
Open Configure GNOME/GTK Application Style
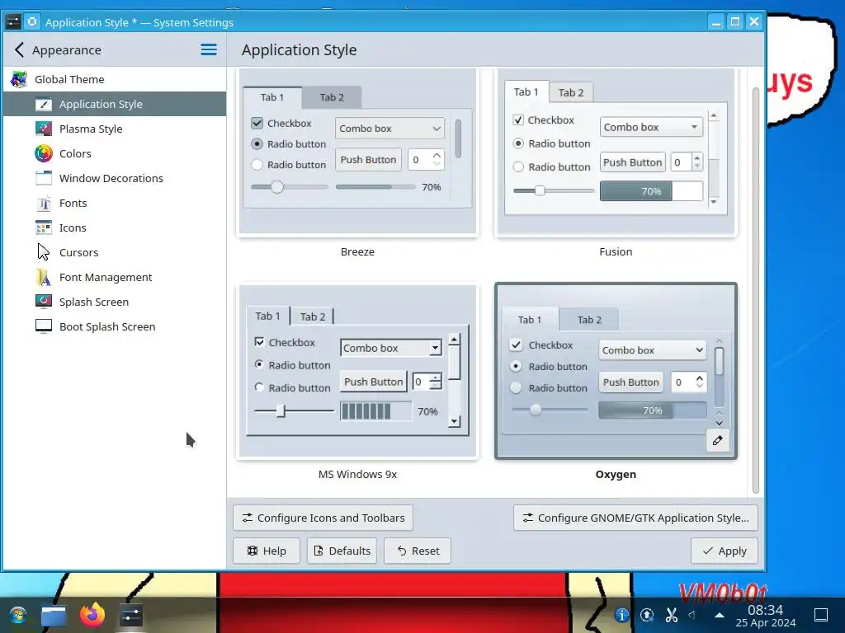pos(636,518)
